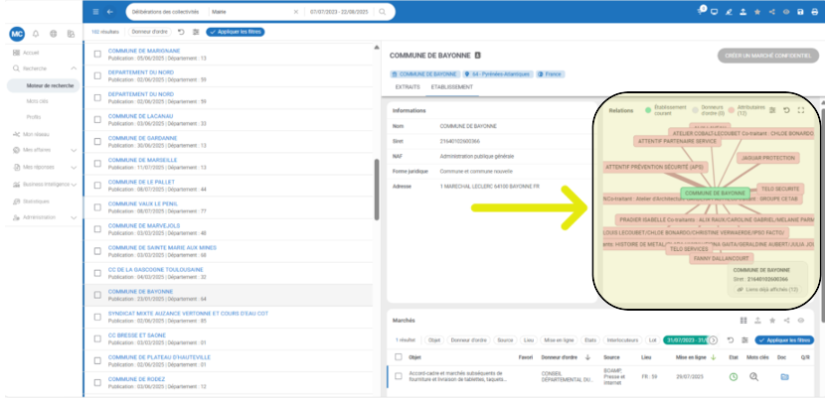
Task: Select all rows with the Marchés header checkbox
Action: click(x=399, y=356)
